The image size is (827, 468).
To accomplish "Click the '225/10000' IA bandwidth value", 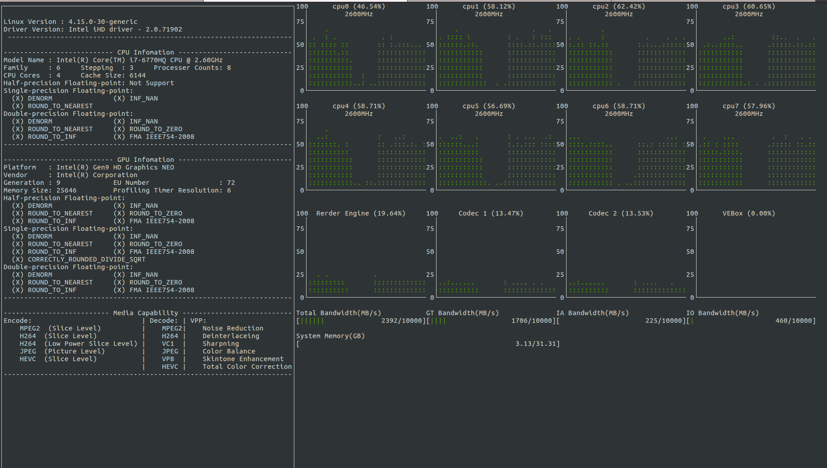I will (664, 321).
